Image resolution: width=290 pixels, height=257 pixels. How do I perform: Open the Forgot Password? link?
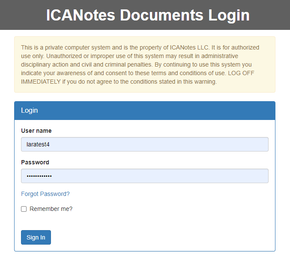coord(45,194)
